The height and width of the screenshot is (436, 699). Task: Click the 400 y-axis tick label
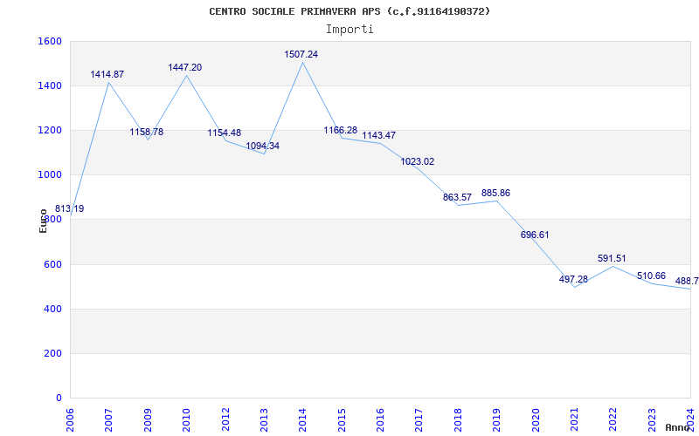click(52, 310)
